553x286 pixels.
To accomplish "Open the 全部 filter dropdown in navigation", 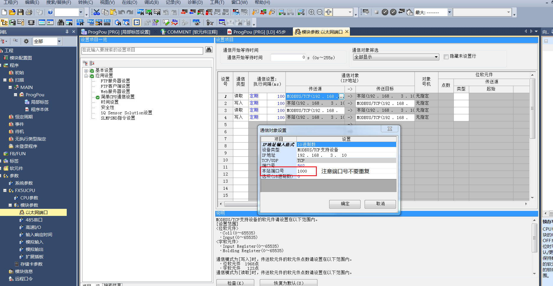I will 59,42.
